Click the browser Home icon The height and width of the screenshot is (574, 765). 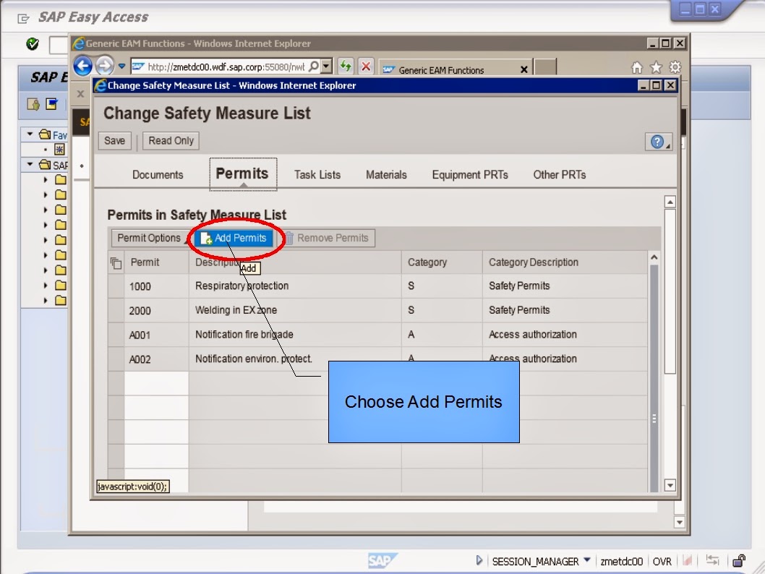point(636,66)
